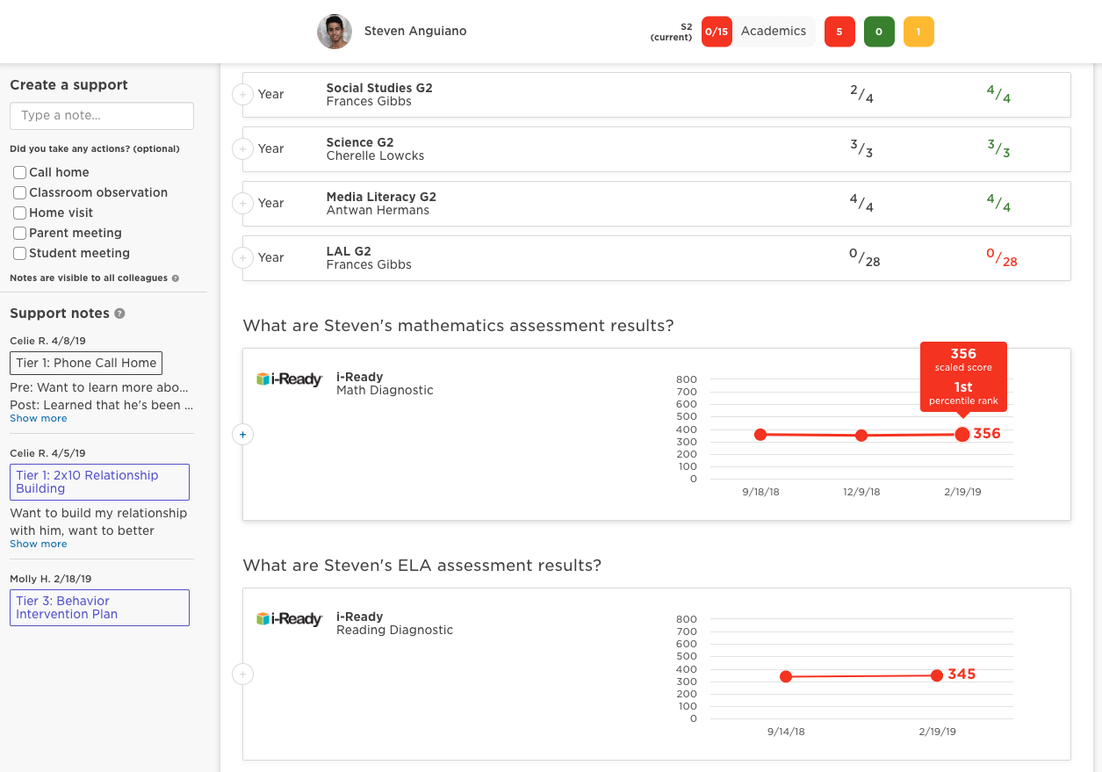Screen dimensions: 1102x772
Task: Click Show more under Phone Call Home note
Action: coord(39,419)
